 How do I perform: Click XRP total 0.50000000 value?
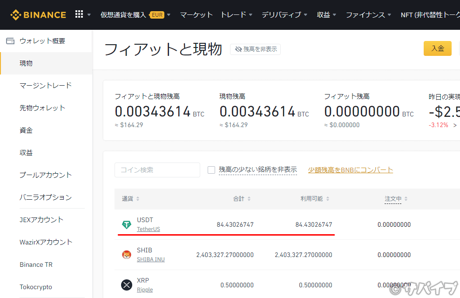tap(237, 285)
